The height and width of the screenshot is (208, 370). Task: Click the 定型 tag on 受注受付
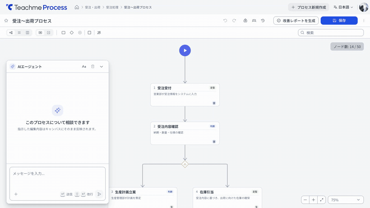click(x=213, y=88)
